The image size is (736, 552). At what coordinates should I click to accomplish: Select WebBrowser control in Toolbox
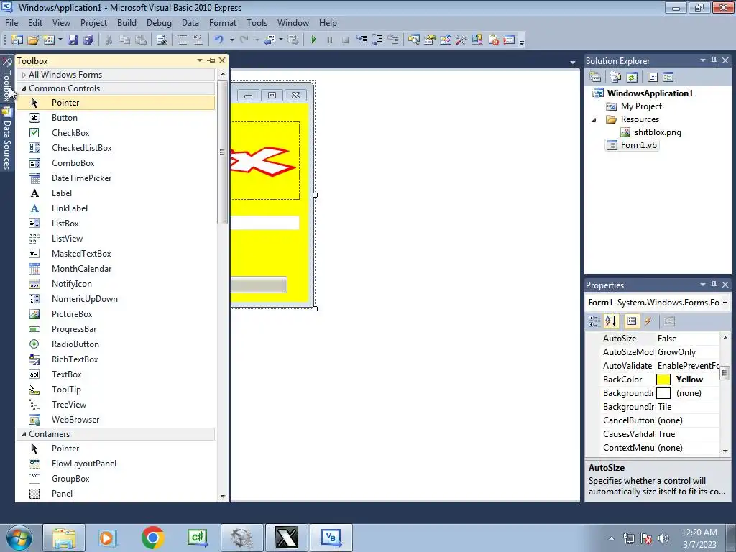point(116,420)
